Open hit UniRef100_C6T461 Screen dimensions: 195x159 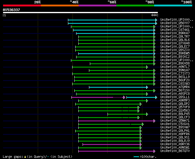tap(175, 30)
